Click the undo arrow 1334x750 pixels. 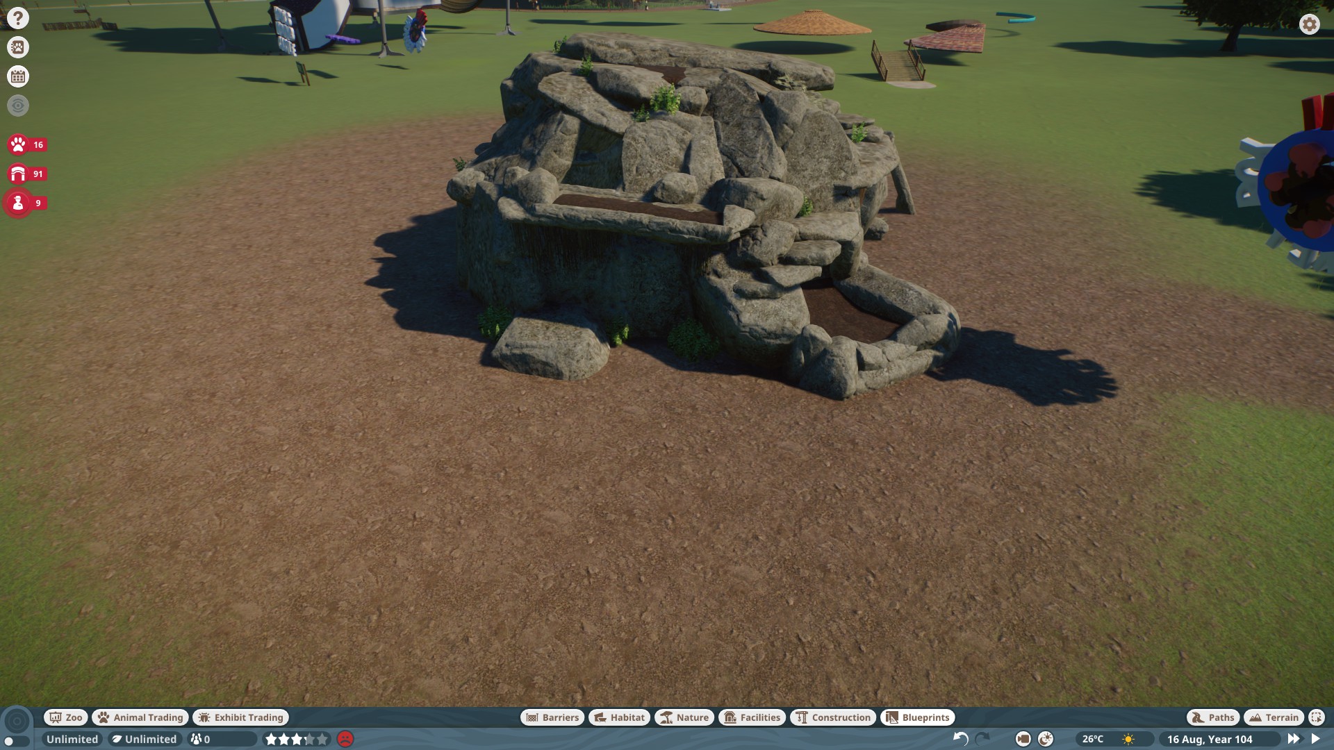(x=961, y=739)
